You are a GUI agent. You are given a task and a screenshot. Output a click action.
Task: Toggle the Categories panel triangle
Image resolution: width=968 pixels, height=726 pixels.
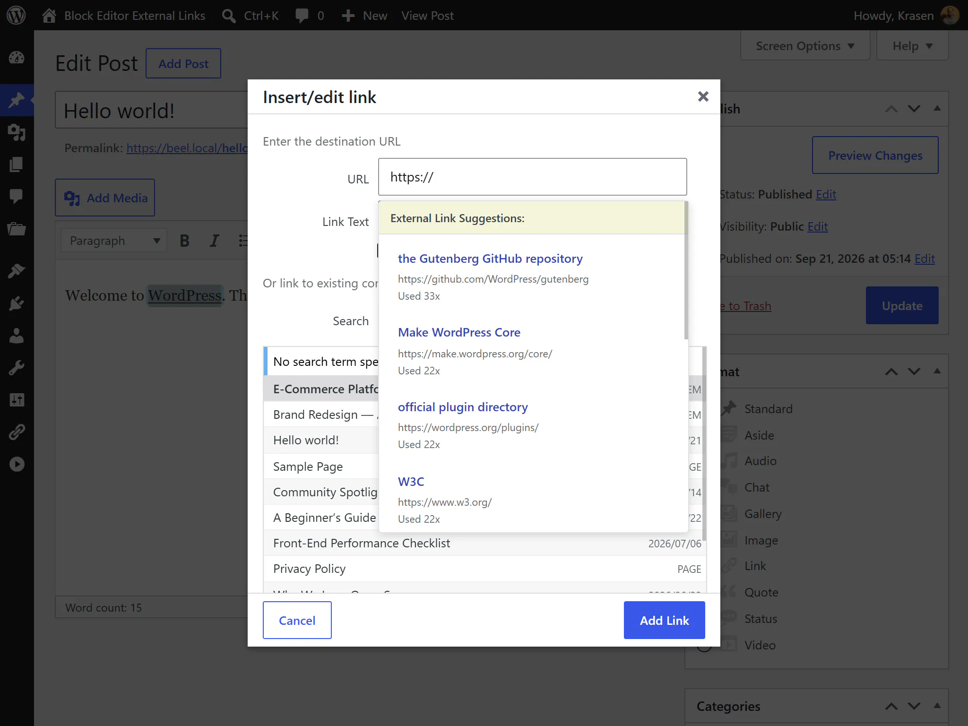(x=937, y=706)
